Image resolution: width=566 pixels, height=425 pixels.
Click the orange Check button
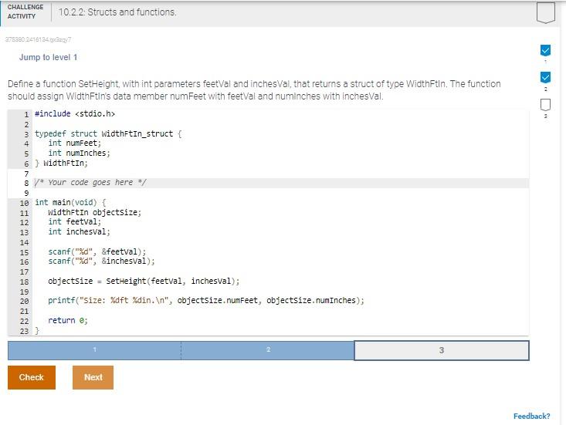point(32,377)
